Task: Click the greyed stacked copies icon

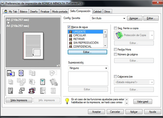Action: [10, 82]
